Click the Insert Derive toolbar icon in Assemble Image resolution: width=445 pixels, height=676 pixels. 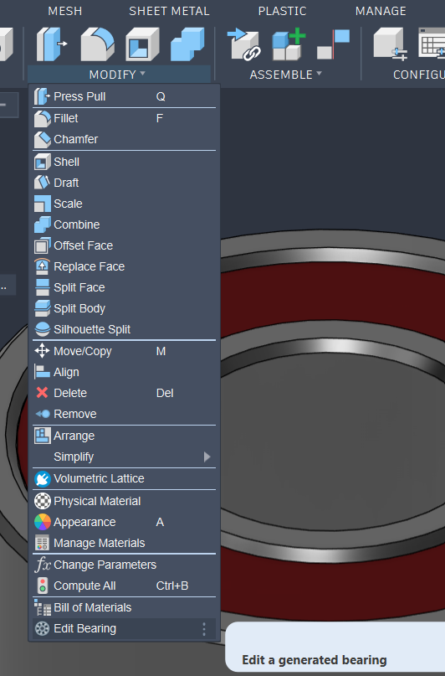coord(243,44)
